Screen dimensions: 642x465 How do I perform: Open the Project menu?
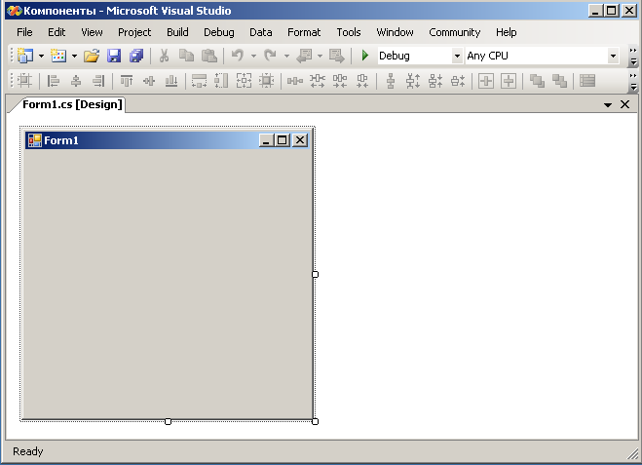[134, 32]
